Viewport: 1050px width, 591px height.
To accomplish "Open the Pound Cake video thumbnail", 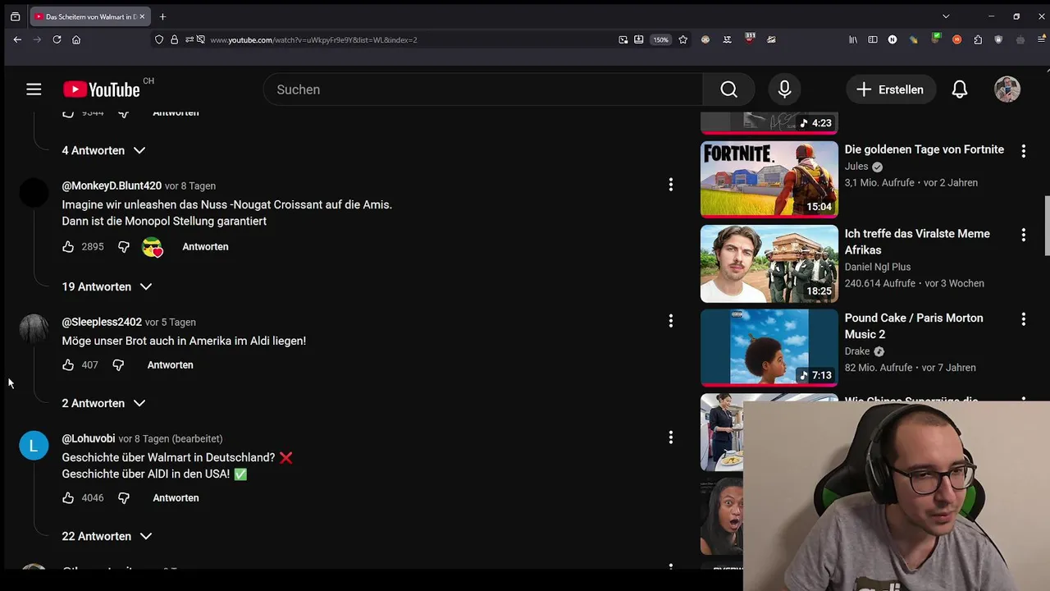I will coord(769,347).
